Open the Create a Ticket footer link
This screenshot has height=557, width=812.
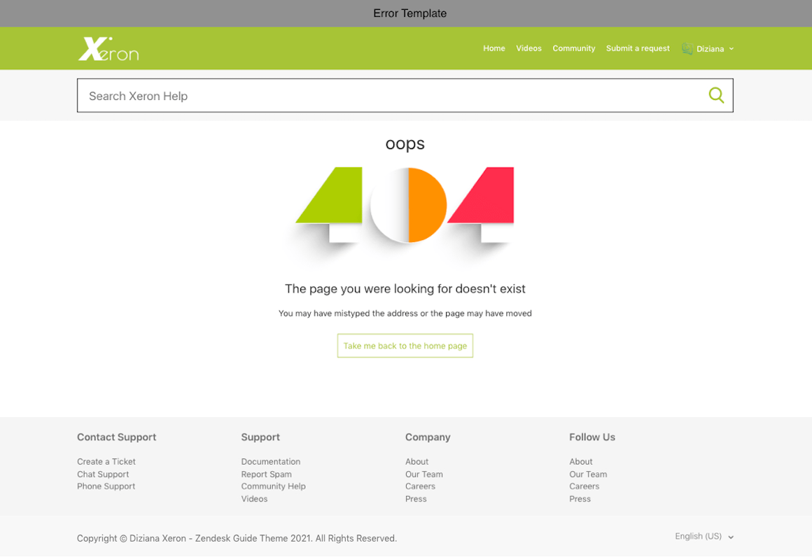click(x=106, y=462)
